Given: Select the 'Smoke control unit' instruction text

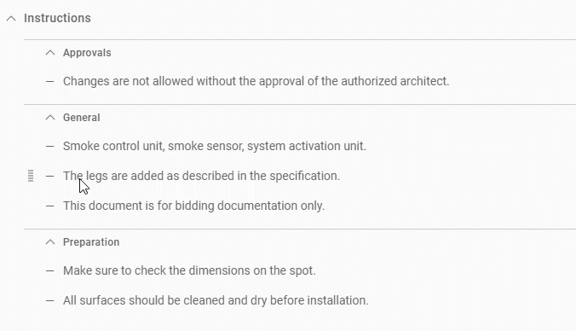Looking at the screenshot, I should [215, 146].
